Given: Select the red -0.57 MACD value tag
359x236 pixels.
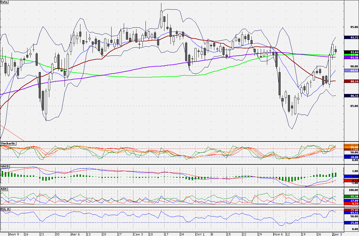Looking at the screenshot, I should pos(351,181).
